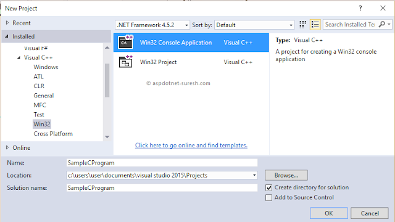Select the CLR category
Screen dimensions: 395x222
(x=39, y=86)
